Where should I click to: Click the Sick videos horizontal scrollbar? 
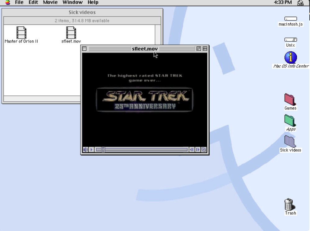click(42, 99)
